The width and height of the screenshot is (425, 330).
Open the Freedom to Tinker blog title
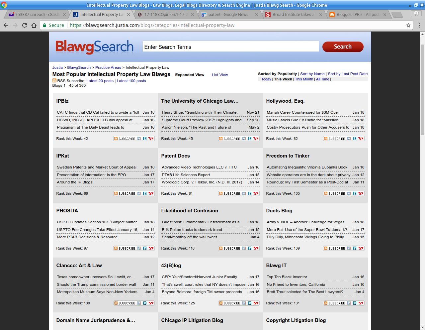288,156
